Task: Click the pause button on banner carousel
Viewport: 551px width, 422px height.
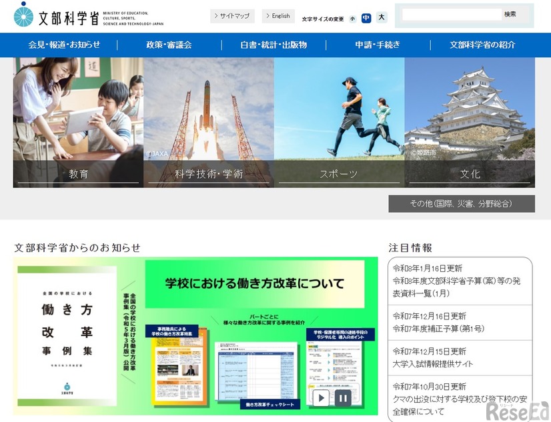Action: (342, 397)
